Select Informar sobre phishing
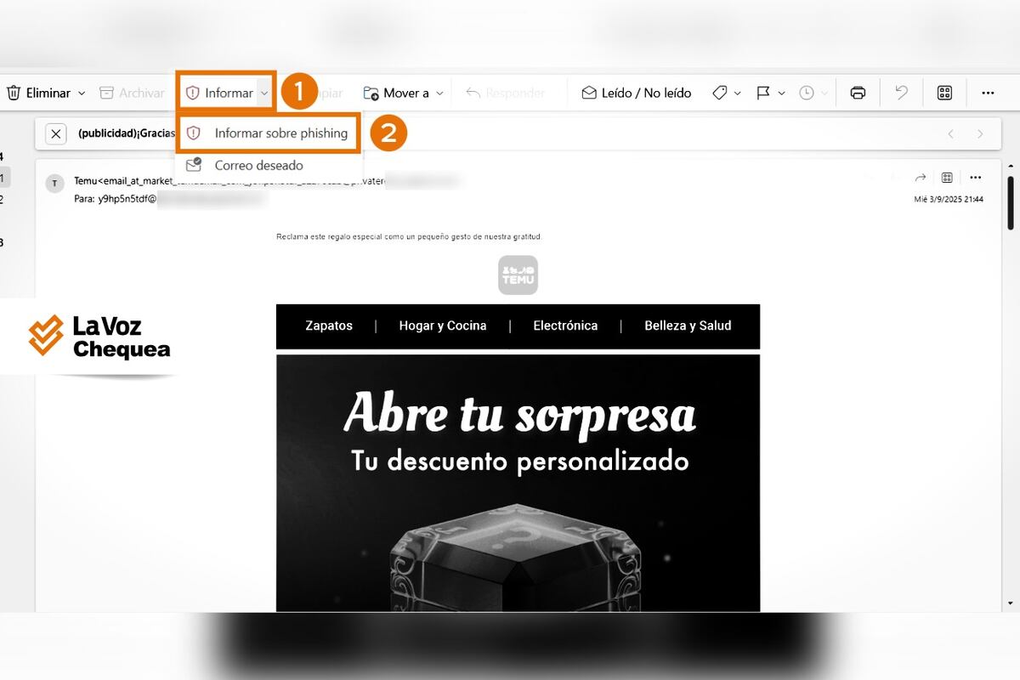1020x680 pixels. click(269, 133)
